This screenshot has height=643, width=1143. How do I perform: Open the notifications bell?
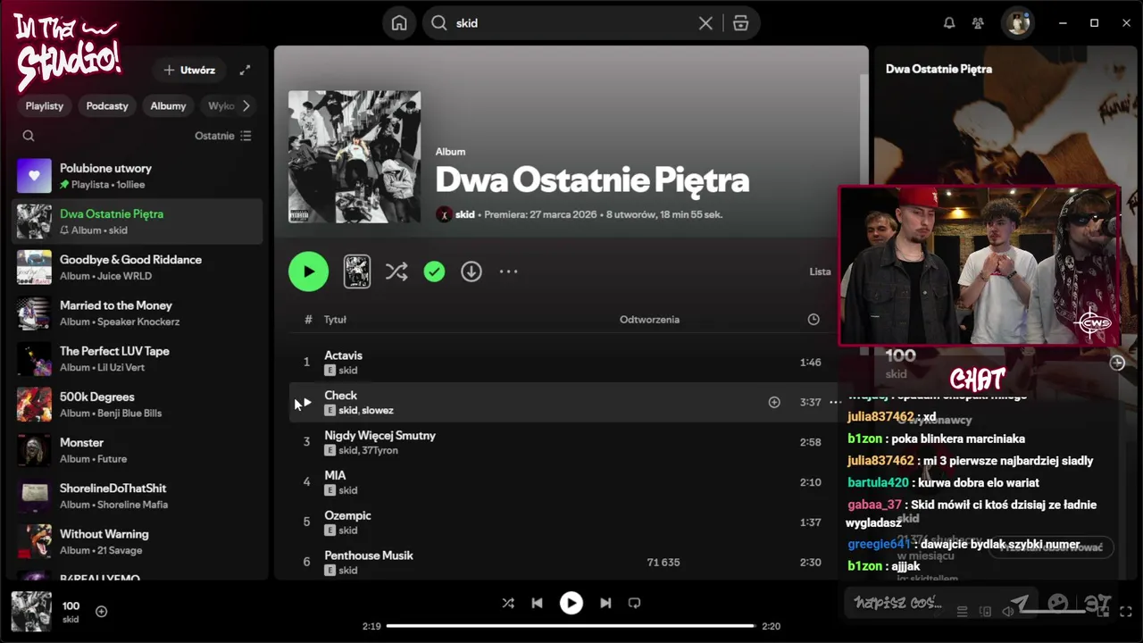coord(949,23)
